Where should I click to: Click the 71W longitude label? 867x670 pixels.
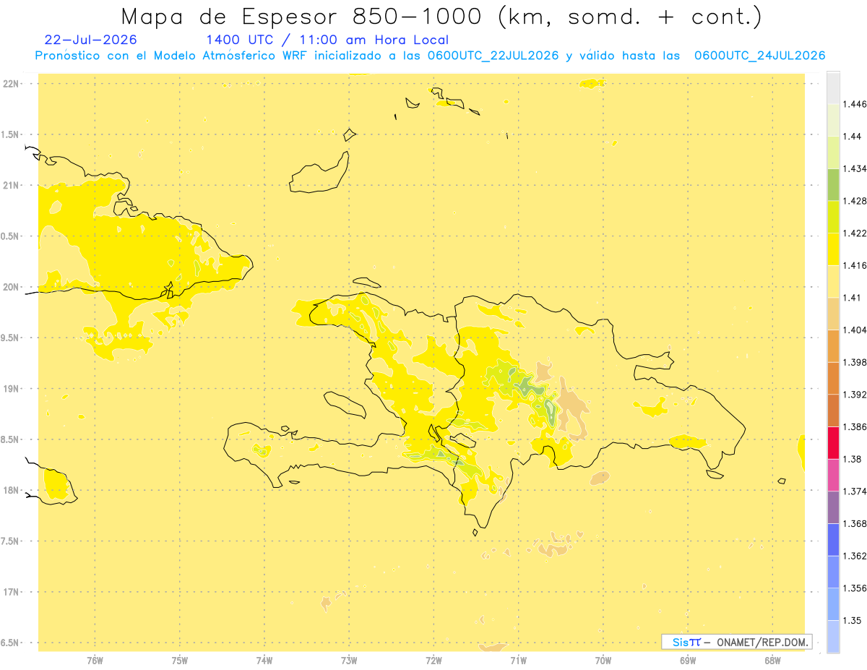[518, 660]
